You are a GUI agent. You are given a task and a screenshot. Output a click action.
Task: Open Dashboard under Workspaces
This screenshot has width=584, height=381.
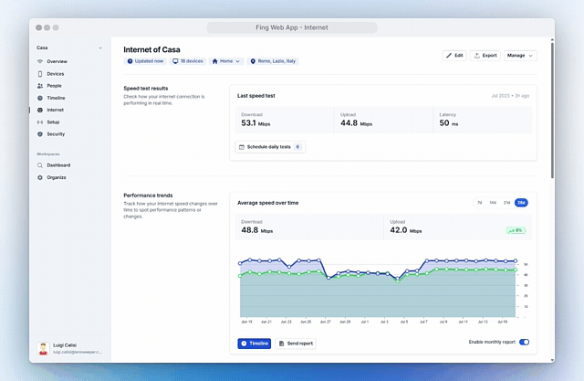(x=58, y=165)
